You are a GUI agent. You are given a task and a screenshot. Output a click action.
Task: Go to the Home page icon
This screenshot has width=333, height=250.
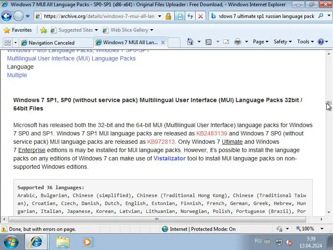pyautogui.click(x=190, y=42)
